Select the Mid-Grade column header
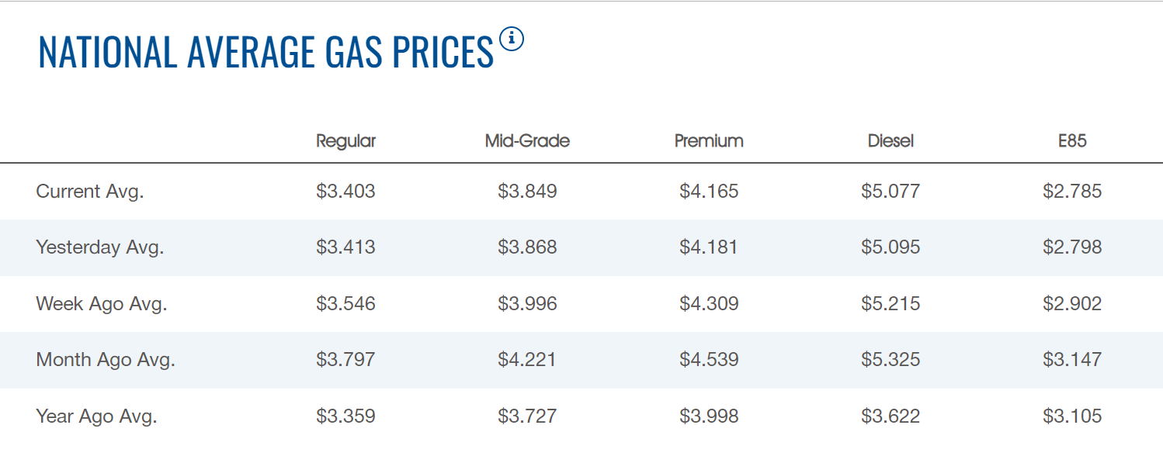This screenshot has width=1163, height=470. click(x=527, y=141)
